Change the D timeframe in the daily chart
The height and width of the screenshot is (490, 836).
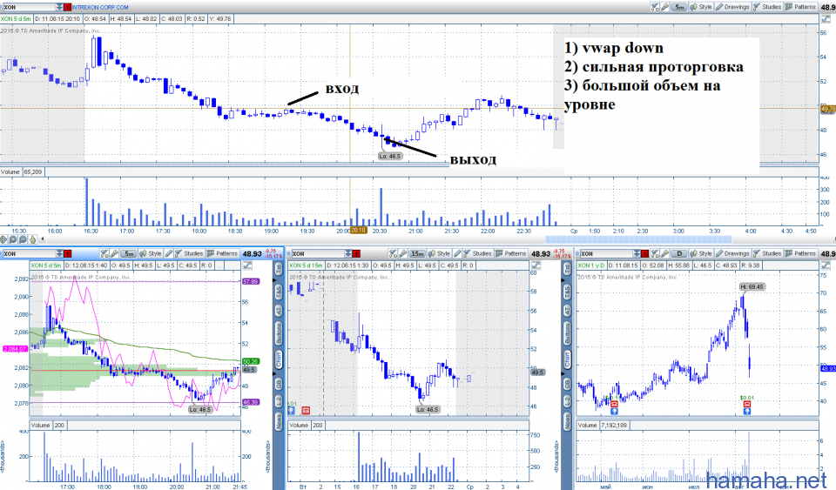tap(678, 253)
